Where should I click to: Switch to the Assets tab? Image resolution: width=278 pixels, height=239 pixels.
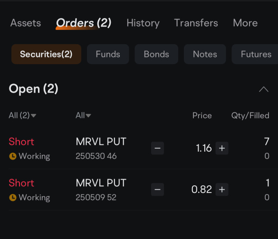[26, 23]
